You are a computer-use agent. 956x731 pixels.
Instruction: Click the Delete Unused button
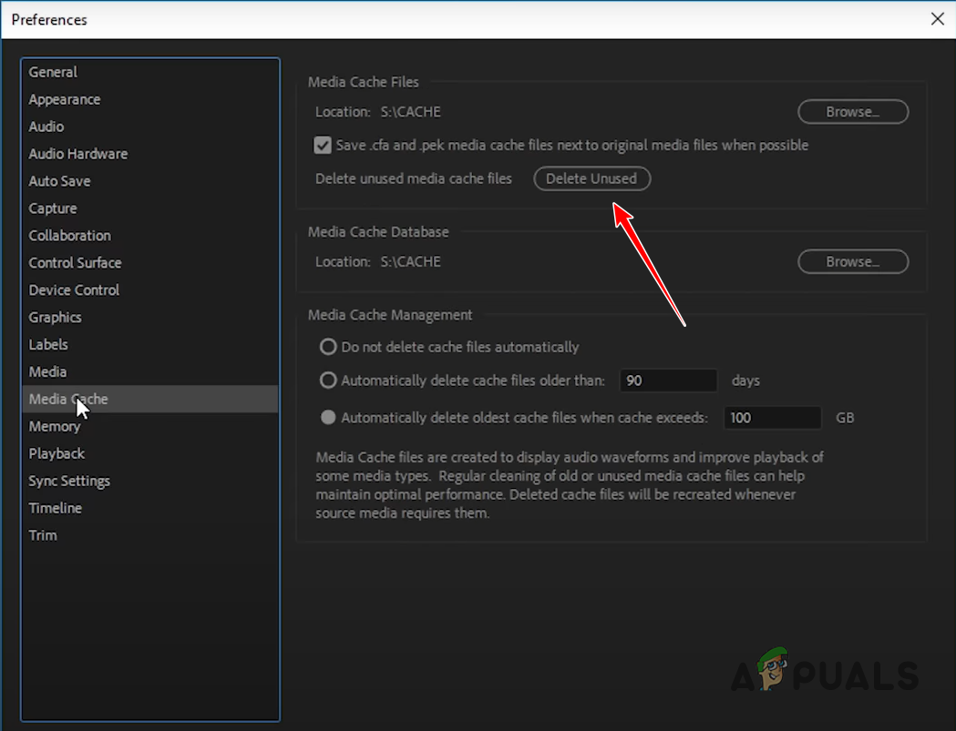tap(591, 178)
